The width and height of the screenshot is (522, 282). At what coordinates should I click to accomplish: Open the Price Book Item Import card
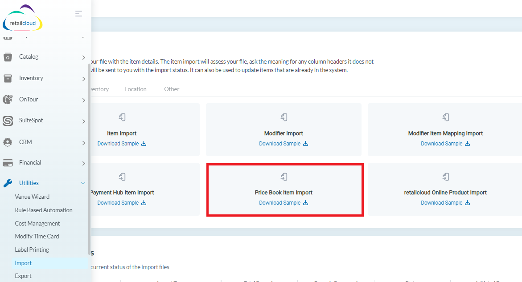[285, 189]
